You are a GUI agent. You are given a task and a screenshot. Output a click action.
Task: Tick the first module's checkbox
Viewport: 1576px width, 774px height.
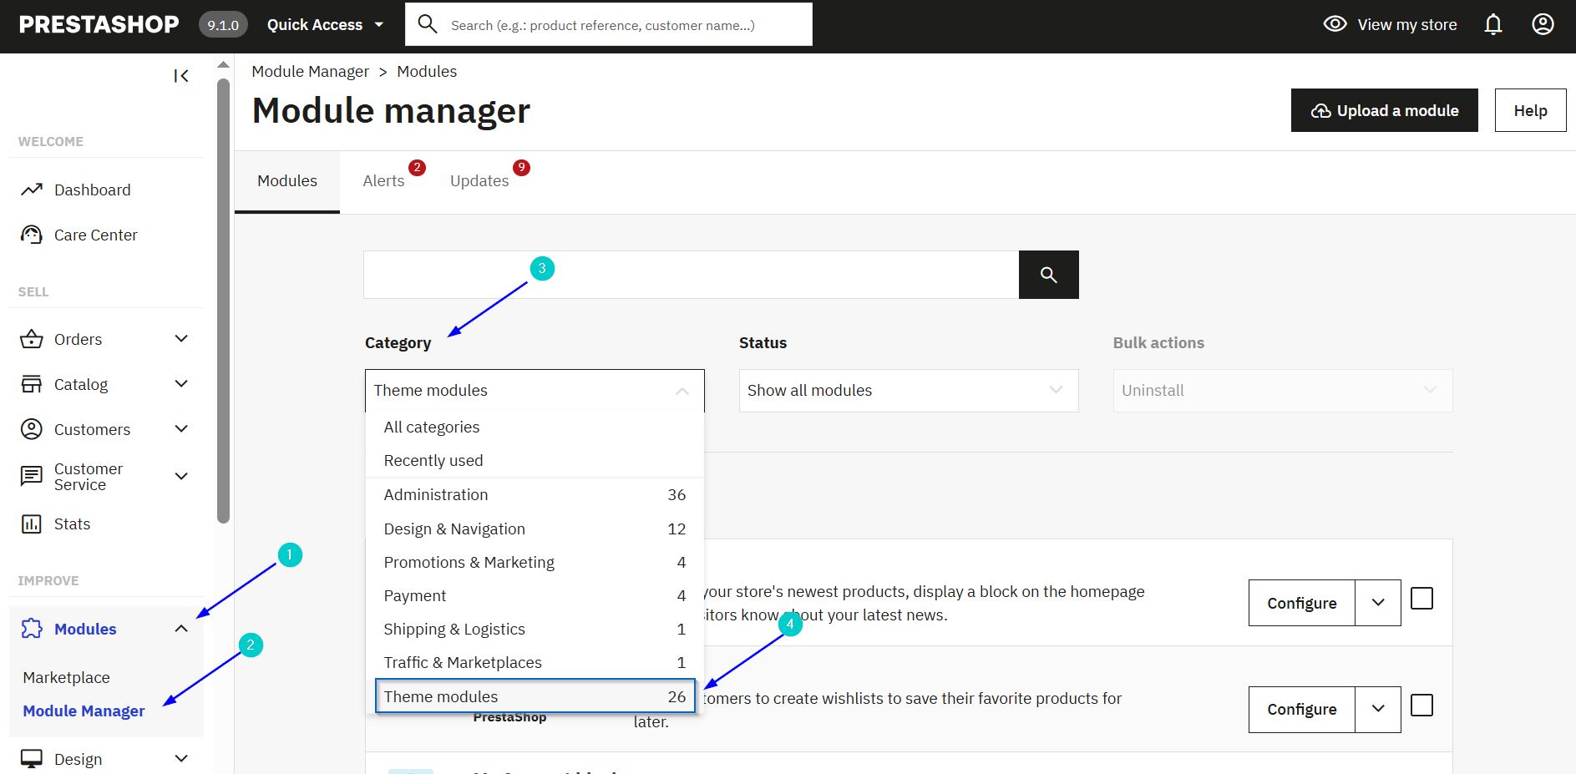tap(1421, 599)
